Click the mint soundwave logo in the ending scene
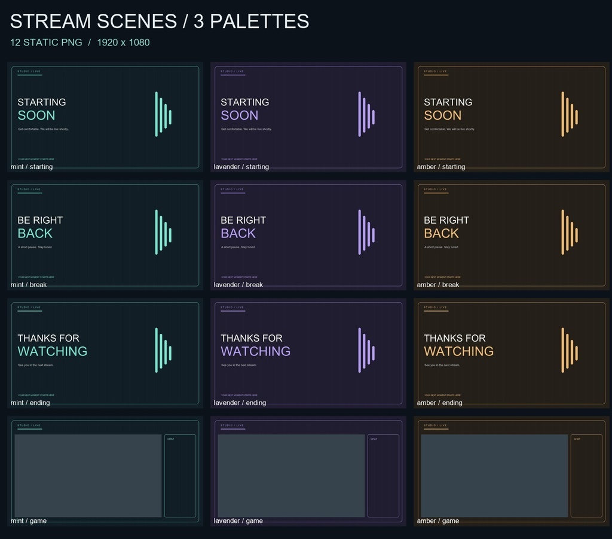This screenshot has width=612, height=539. (x=163, y=350)
